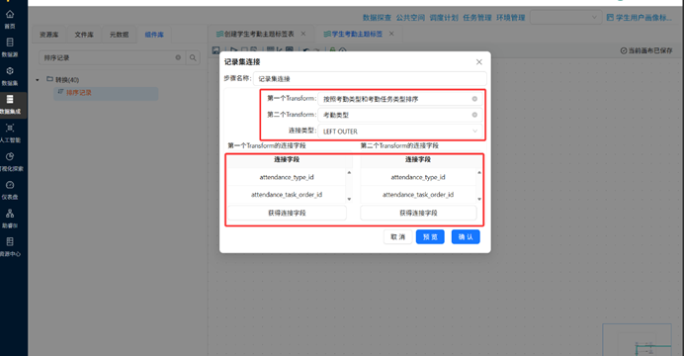Open the 仪表盘 dashboard sidebar icon
Screen dimensions: 684x356
point(10,185)
